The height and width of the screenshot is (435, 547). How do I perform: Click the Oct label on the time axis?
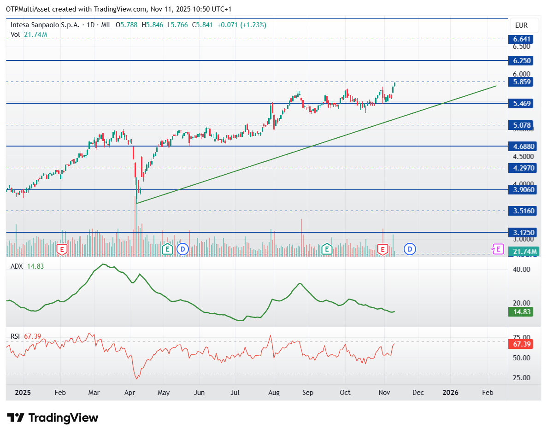tap(345, 393)
